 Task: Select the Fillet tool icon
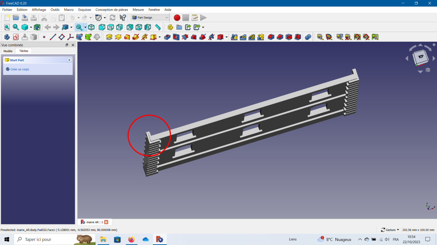click(x=271, y=37)
